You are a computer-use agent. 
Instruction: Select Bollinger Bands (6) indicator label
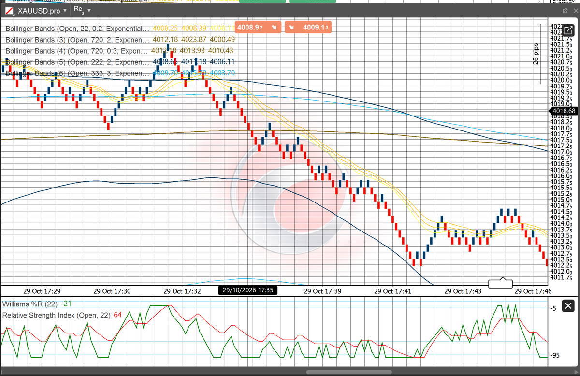(77, 73)
